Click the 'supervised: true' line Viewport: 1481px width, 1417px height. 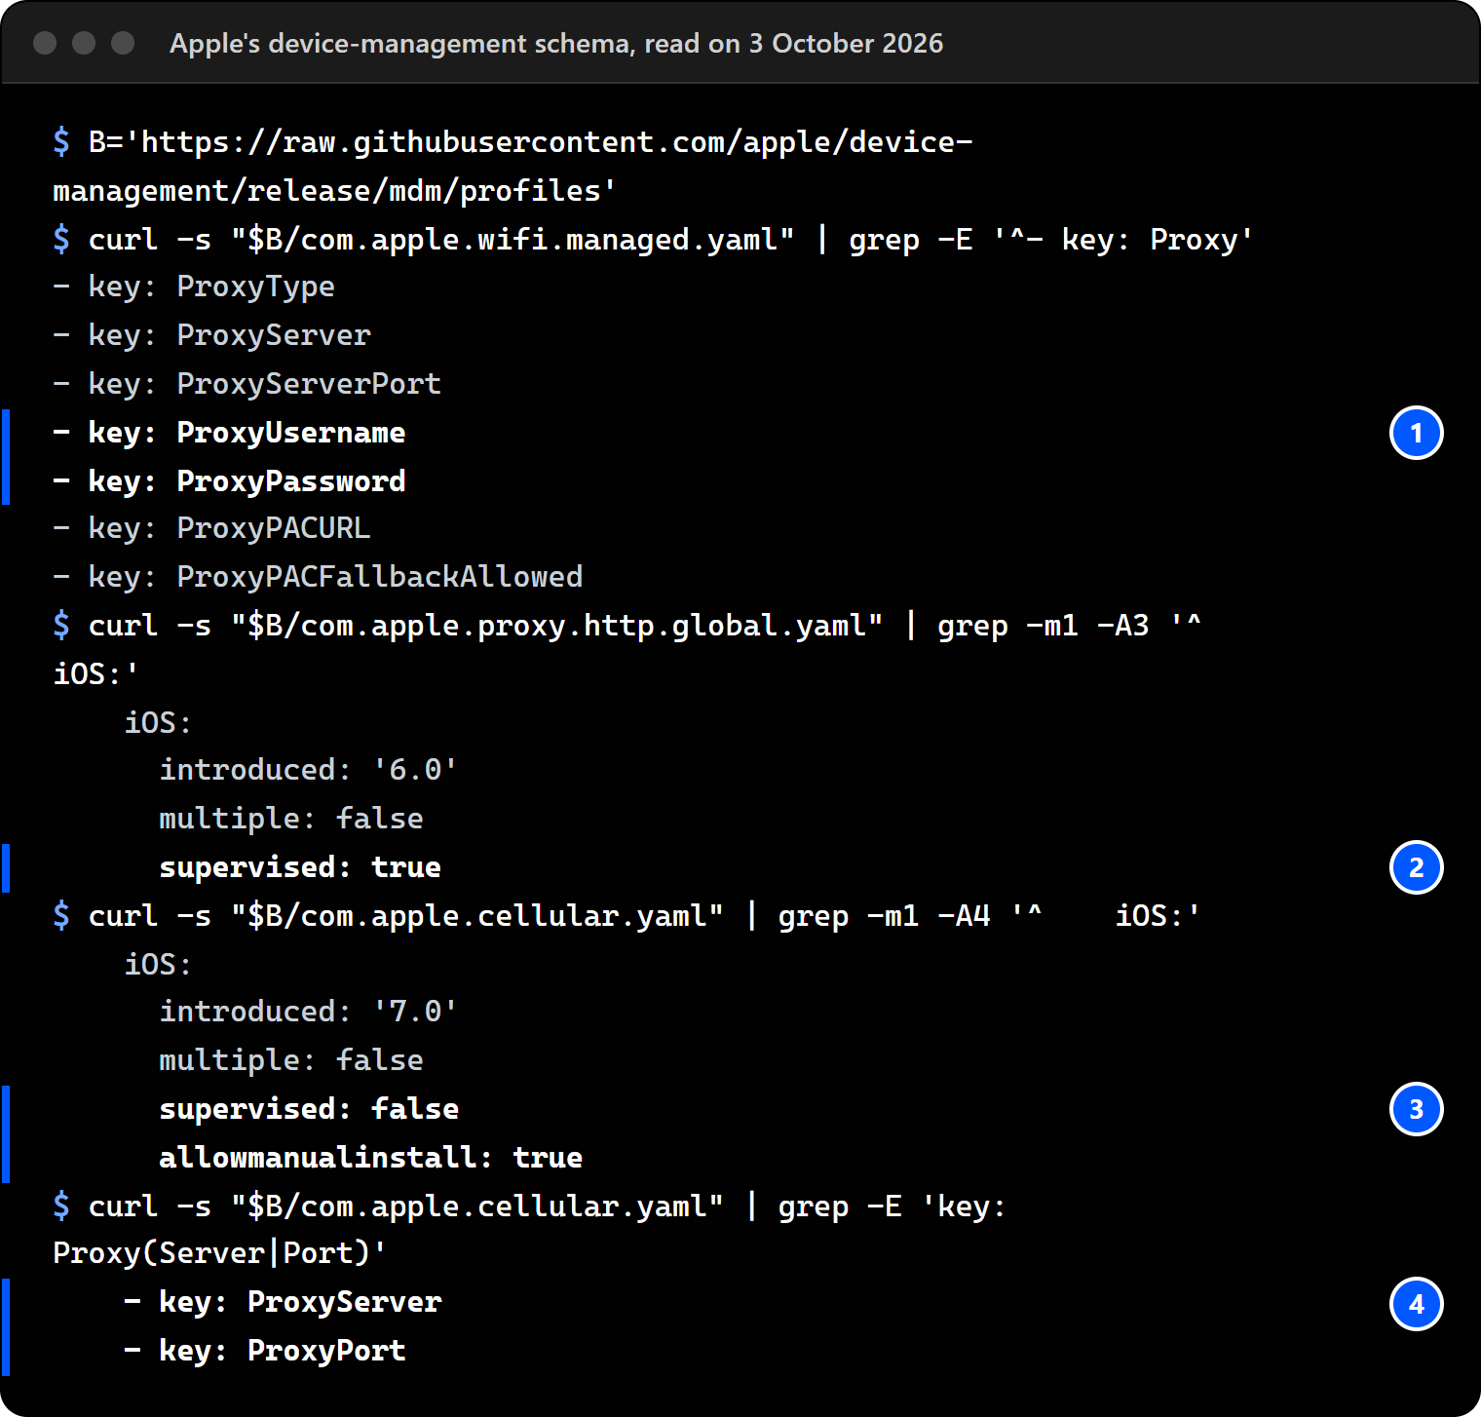[x=300, y=867]
